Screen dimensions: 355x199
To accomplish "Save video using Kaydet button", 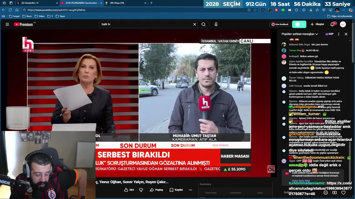I will click(176, 190).
